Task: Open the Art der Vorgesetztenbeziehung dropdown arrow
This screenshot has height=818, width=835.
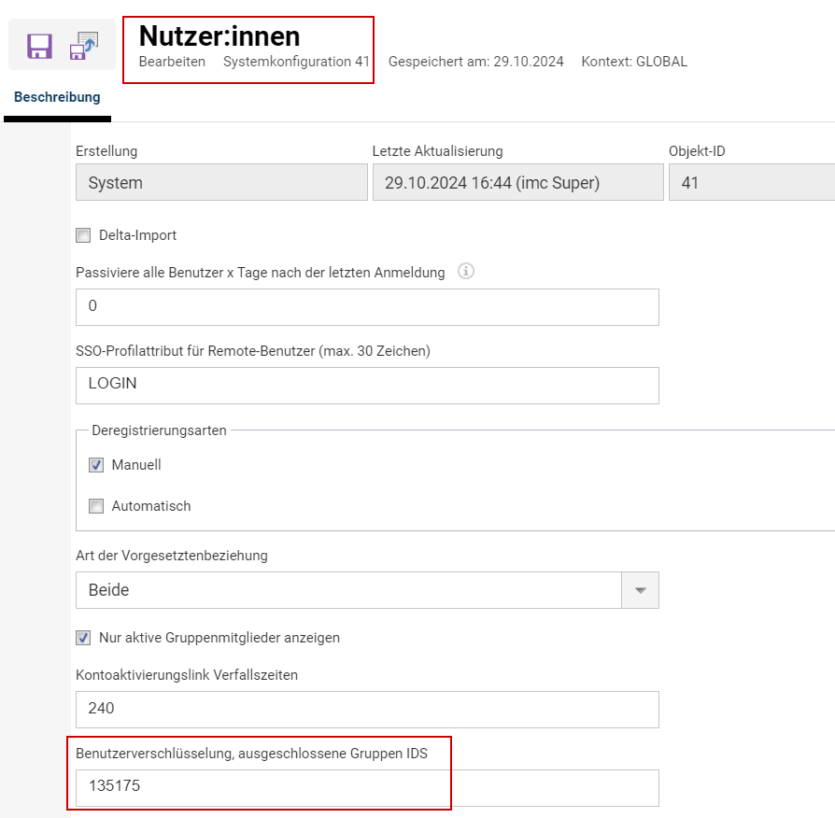Action: (640, 590)
